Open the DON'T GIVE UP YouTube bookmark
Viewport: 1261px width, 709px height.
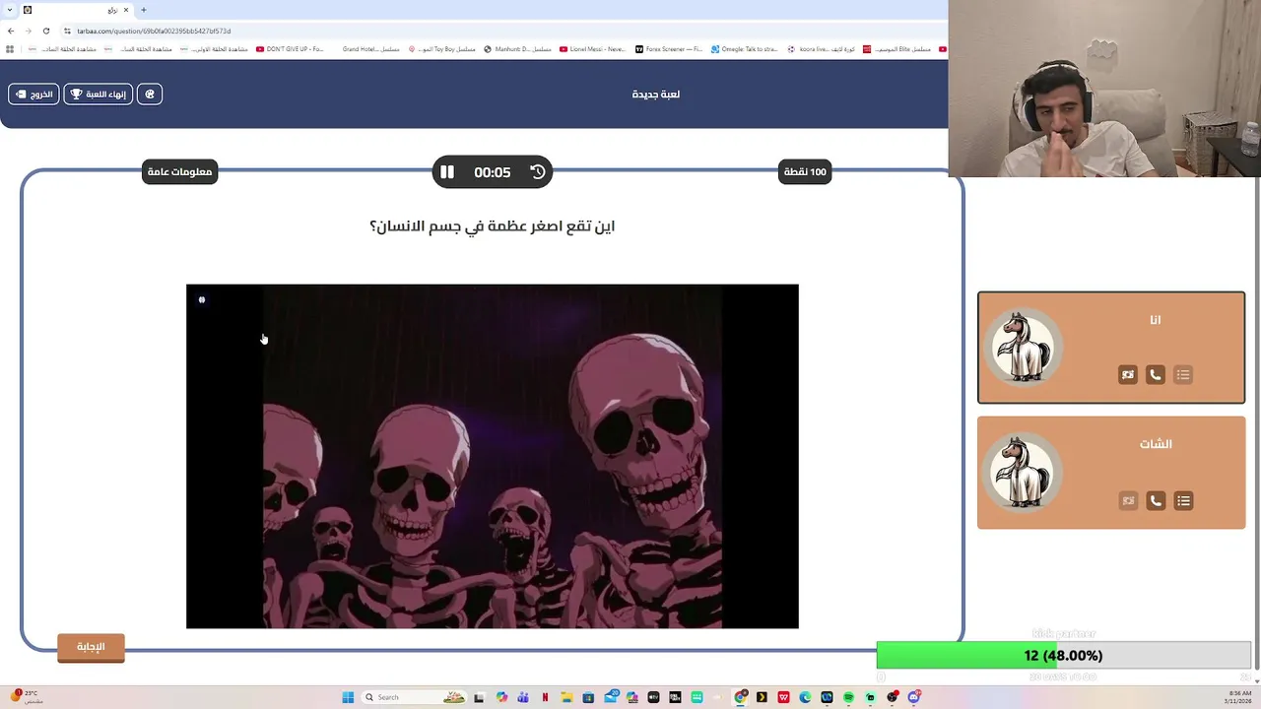290,49
